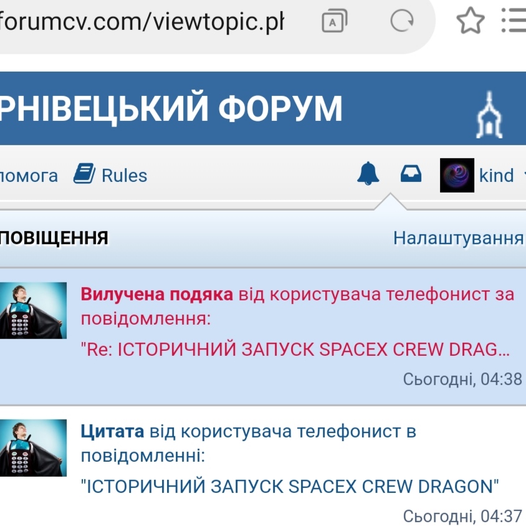This screenshot has width=526, height=526.
Task: Open the 'помога' help link
Action: 29,176
